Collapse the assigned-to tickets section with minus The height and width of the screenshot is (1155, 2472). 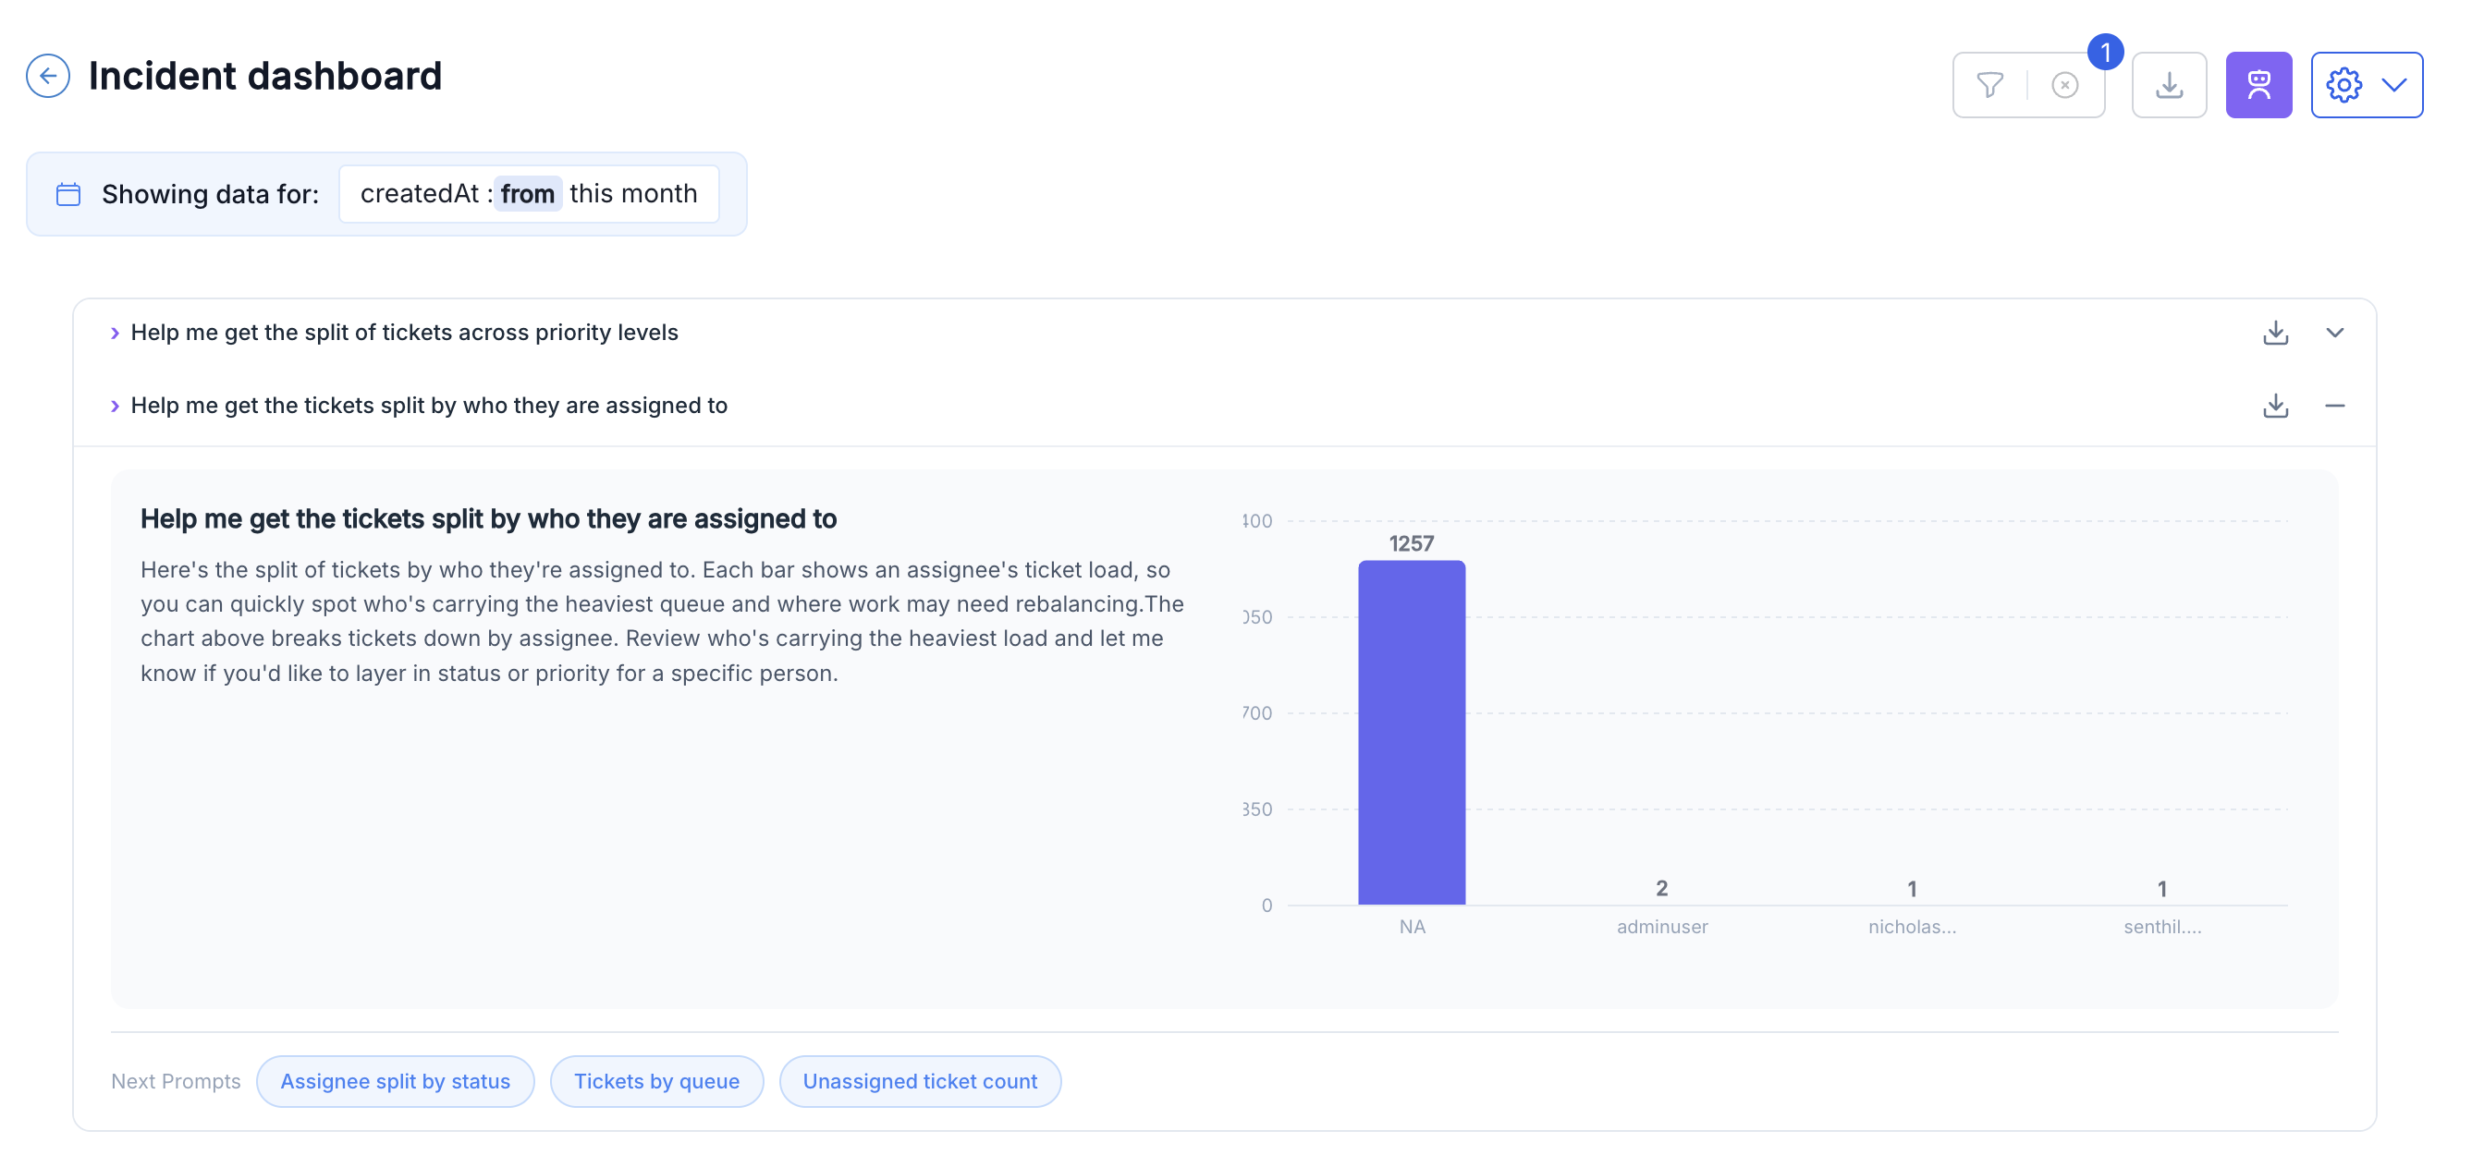[x=2335, y=406]
